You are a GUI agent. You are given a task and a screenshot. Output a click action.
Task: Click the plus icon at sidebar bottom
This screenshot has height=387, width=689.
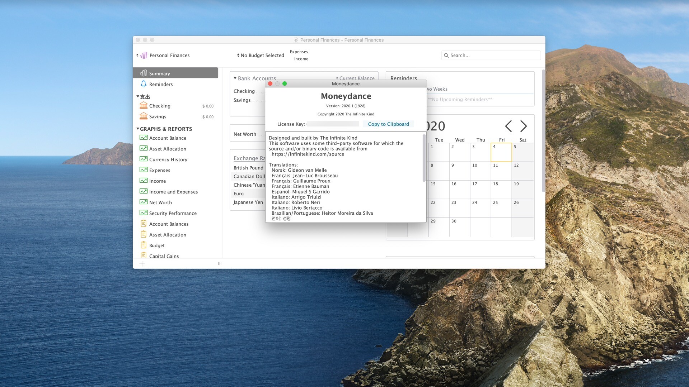point(142,264)
